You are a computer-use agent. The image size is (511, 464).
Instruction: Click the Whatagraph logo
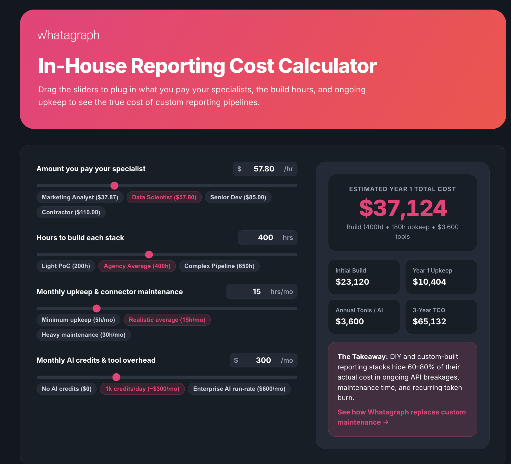tap(69, 35)
